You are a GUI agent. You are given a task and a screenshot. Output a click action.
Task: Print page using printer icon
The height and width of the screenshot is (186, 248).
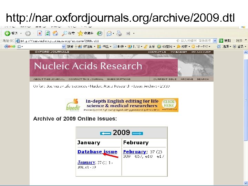pos(119,33)
